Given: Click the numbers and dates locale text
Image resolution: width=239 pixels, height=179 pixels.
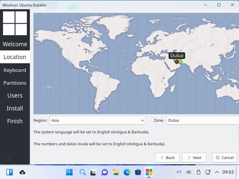Looking at the screenshot, I should (x=99, y=144).
